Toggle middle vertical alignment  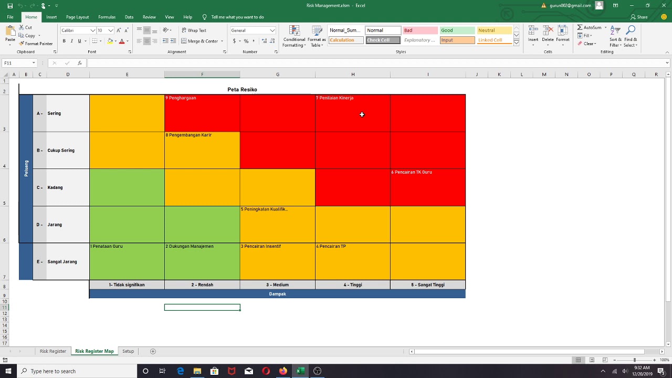pos(147,30)
